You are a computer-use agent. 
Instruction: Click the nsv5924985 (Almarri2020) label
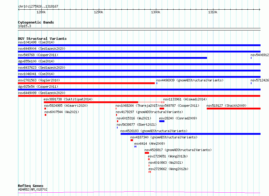[66, 106]
